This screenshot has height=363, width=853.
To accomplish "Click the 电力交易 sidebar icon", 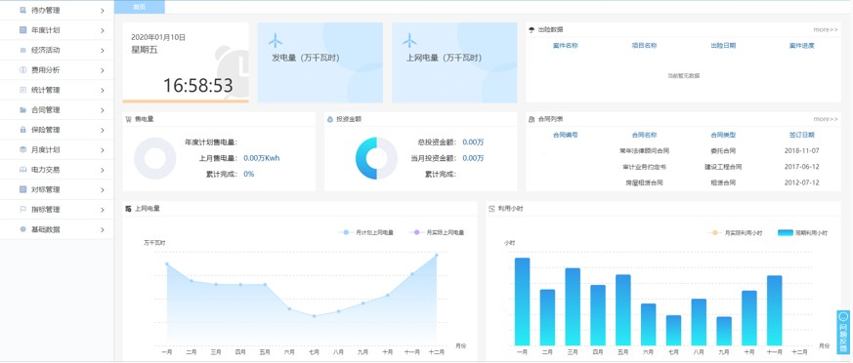I will [x=22, y=170].
